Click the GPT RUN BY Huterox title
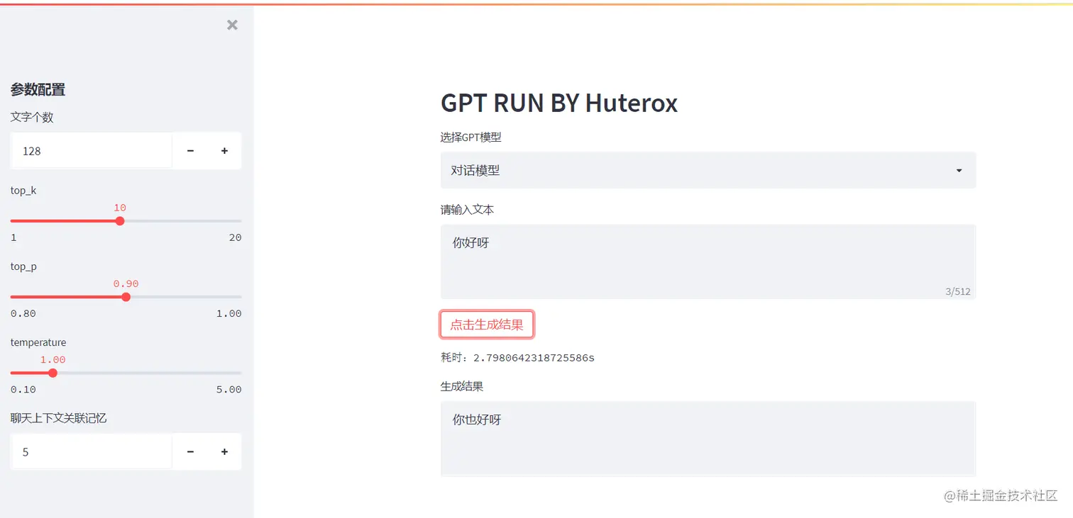The width and height of the screenshot is (1073, 518). (559, 103)
